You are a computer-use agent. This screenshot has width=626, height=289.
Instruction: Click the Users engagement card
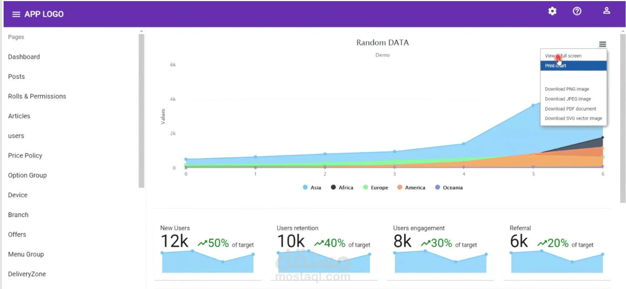440,250
